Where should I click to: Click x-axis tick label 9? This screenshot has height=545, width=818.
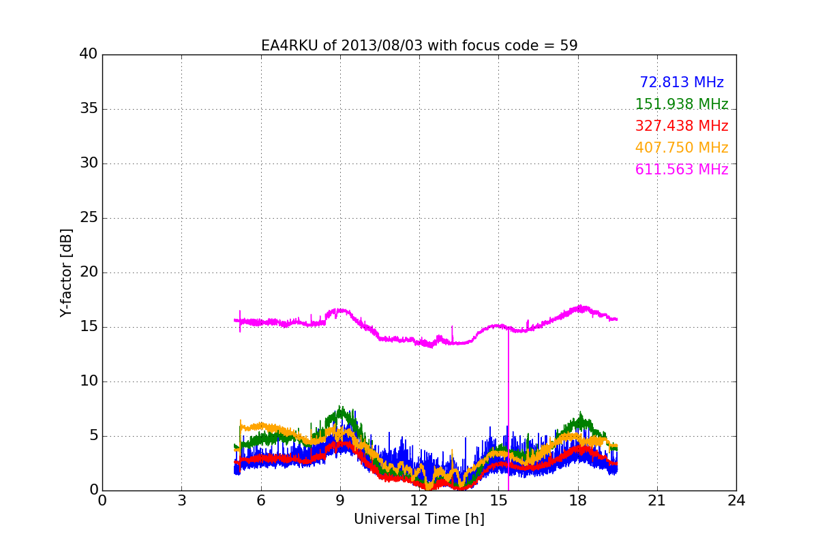(x=340, y=500)
